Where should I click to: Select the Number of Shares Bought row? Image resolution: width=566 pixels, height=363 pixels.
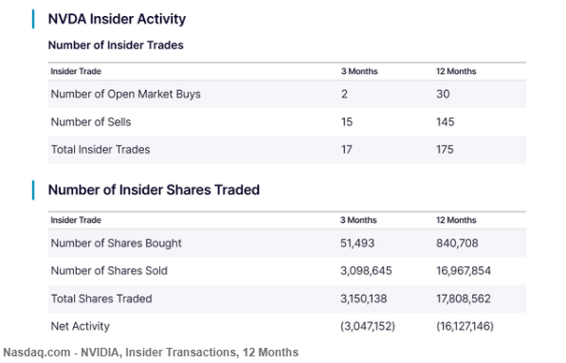point(287,244)
